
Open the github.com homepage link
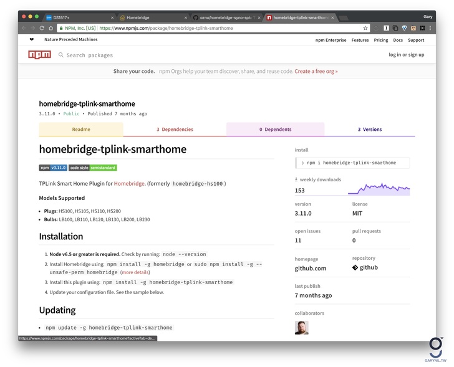(311, 268)
